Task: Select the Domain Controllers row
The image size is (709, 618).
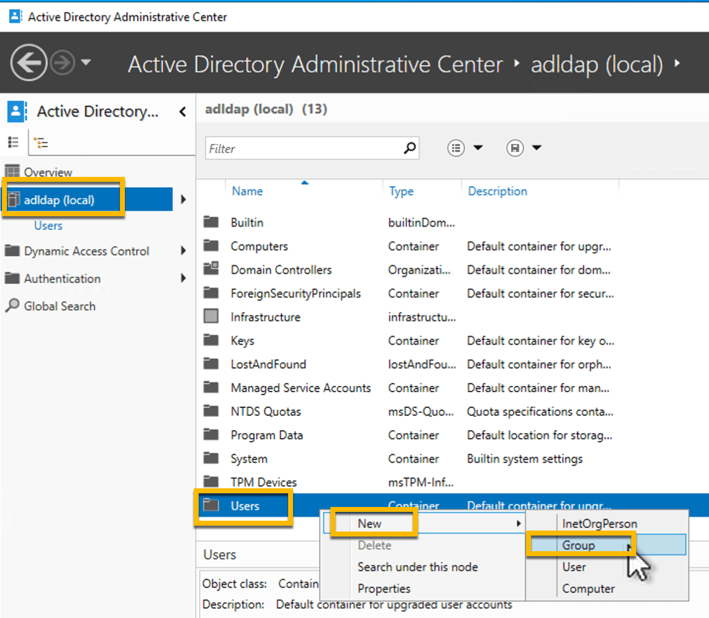Action: click(x=452, y=270)
